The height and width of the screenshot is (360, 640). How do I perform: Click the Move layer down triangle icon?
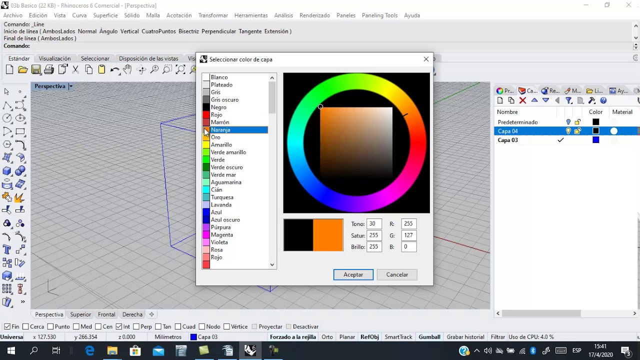pos(545,100)
